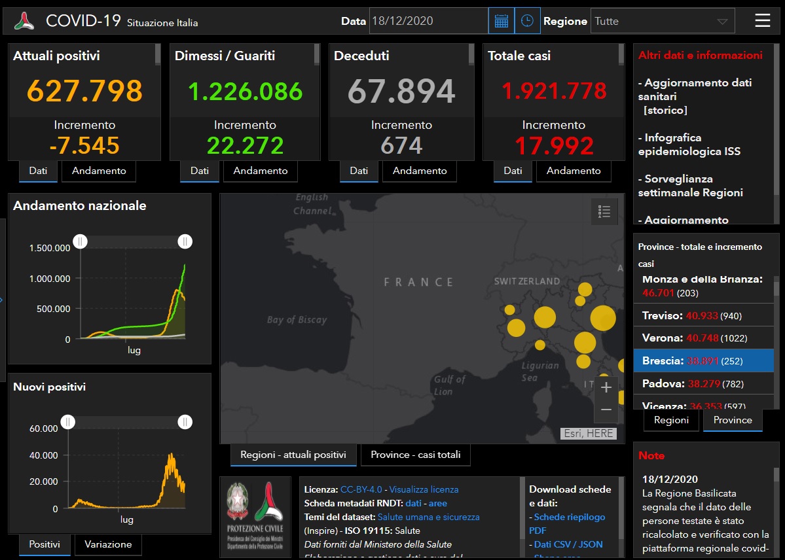Screen dimensions: 785x560
Task: Open the Visualizza licenza link
Action: tap(424, 489)
